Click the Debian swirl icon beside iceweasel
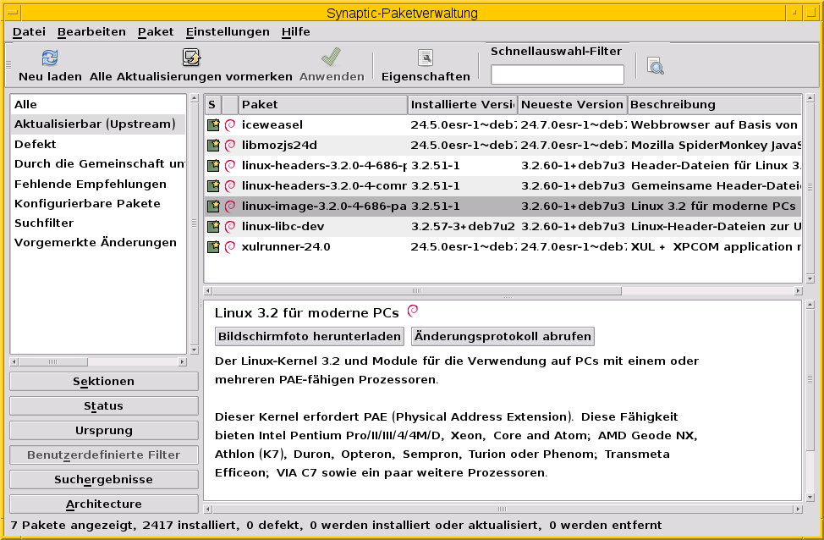Screen dimensions: 824x540 point(229,124)
